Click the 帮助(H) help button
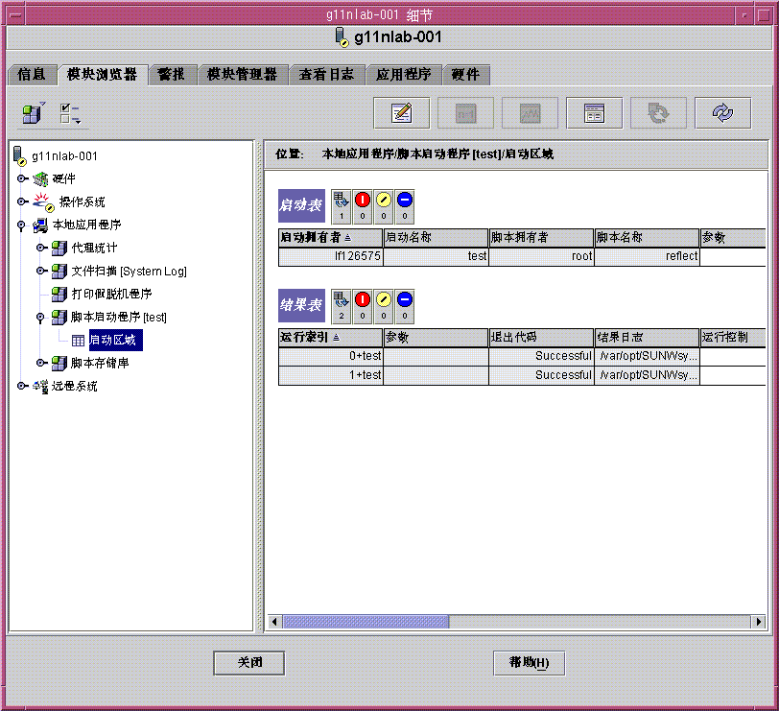Image resolution: width=779 pixels, height=711 pixels. 530,663
